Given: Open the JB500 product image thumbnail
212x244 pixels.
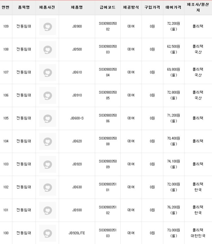Looking at the screenshot, I should [x=47, y=49].
